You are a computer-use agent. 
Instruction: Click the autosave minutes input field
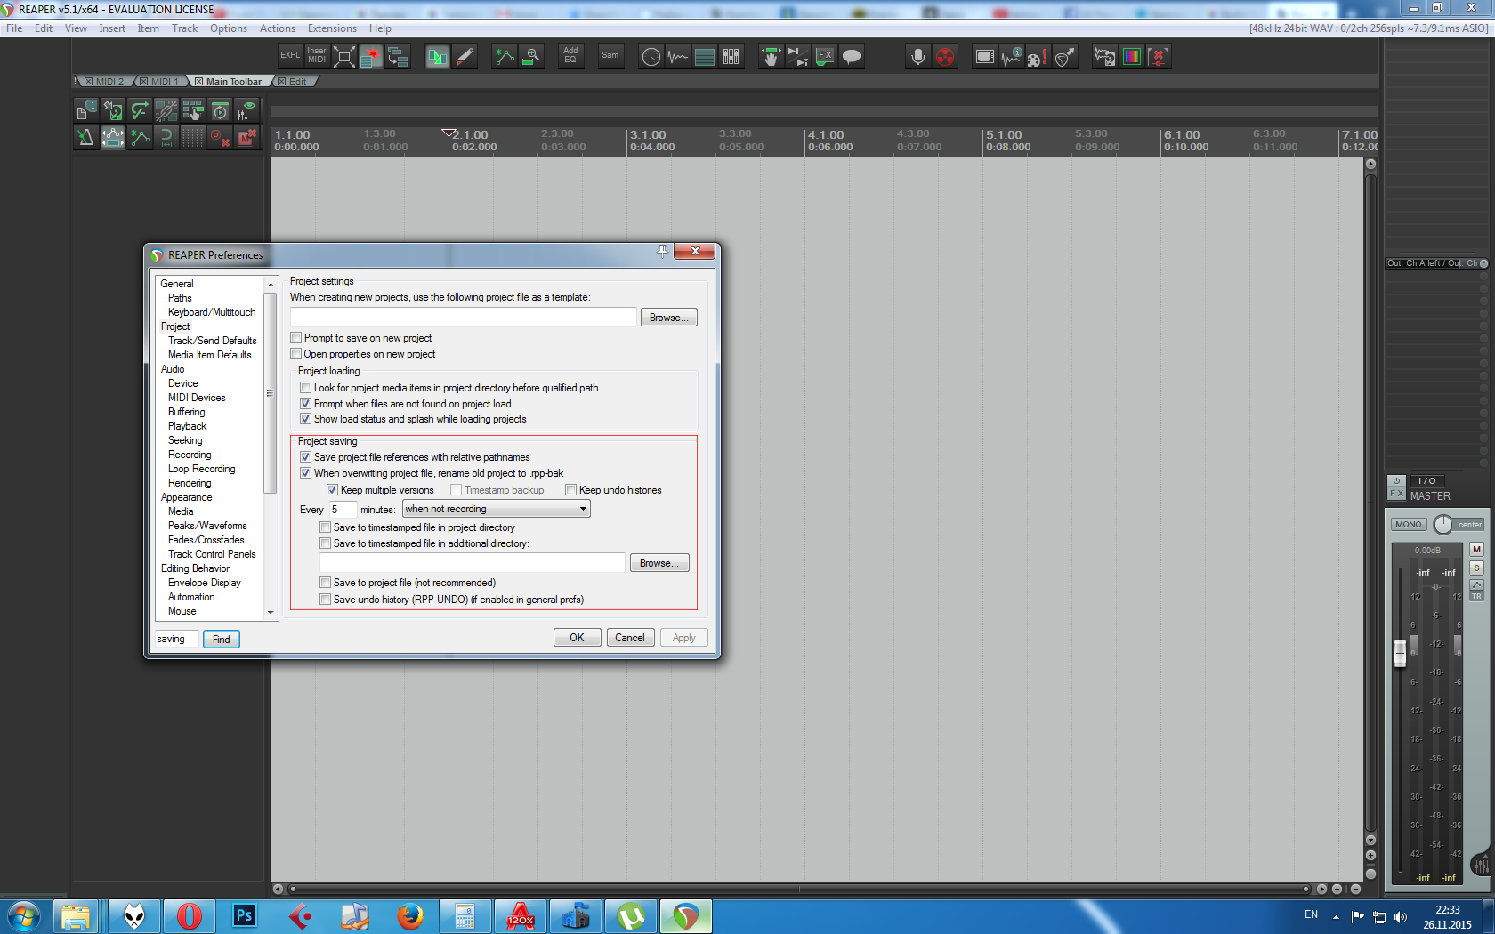click(343, 510)
